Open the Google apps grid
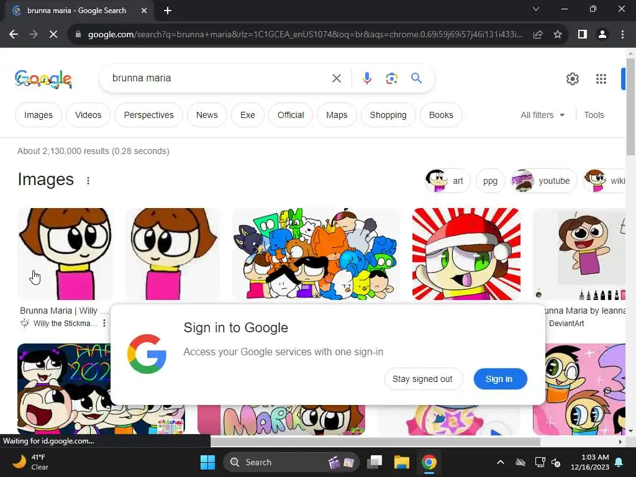 point(601,79)
